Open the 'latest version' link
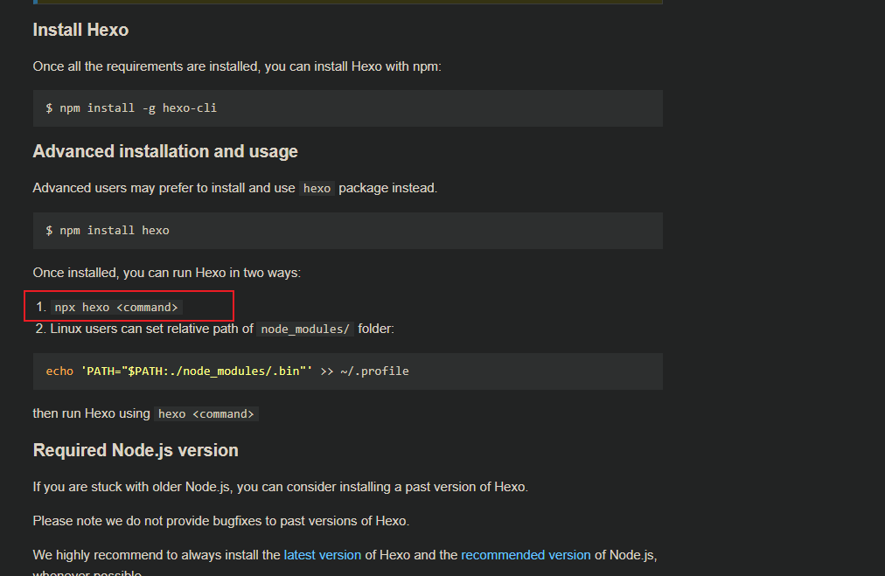 [323, 555]
